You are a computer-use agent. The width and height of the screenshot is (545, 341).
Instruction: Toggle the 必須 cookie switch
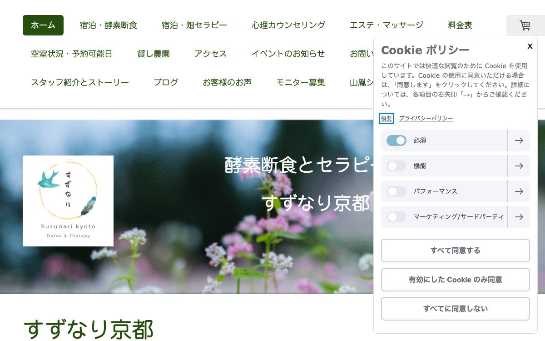[396, 140]
